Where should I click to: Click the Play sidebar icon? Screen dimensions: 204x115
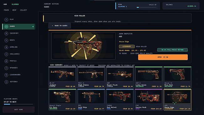6,19
